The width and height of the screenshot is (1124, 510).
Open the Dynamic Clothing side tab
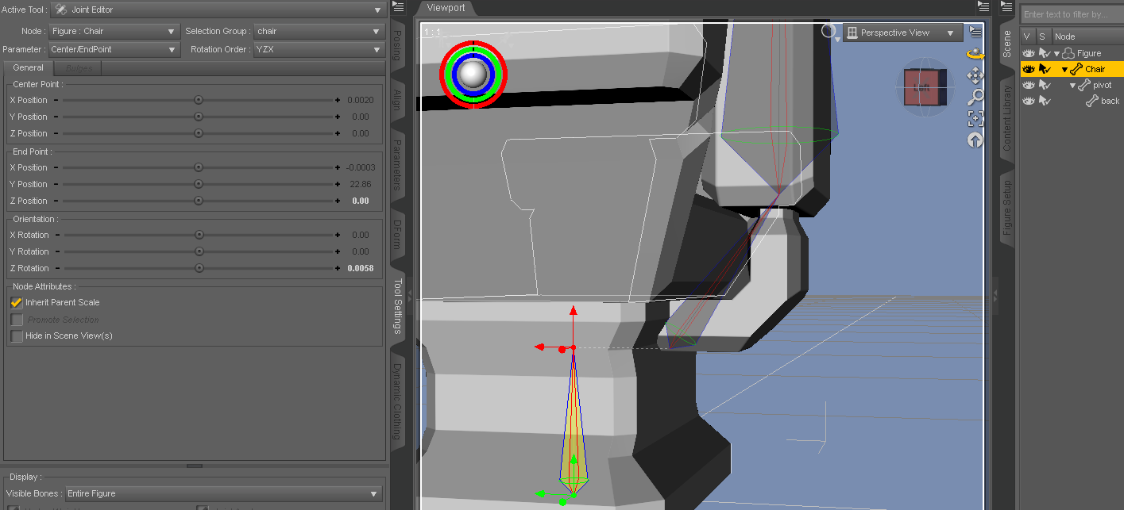398,401
